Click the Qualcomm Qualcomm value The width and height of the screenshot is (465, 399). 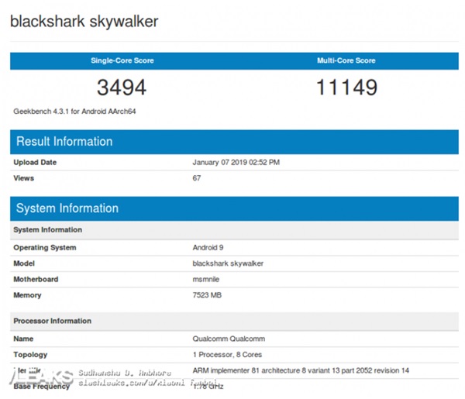pyautogui.click(x=229, y=339)
